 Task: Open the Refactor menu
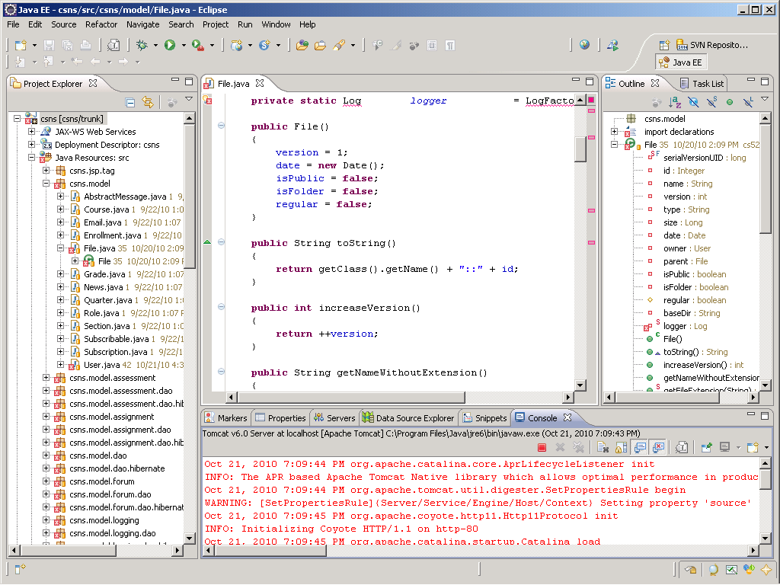tap(101, 24)
